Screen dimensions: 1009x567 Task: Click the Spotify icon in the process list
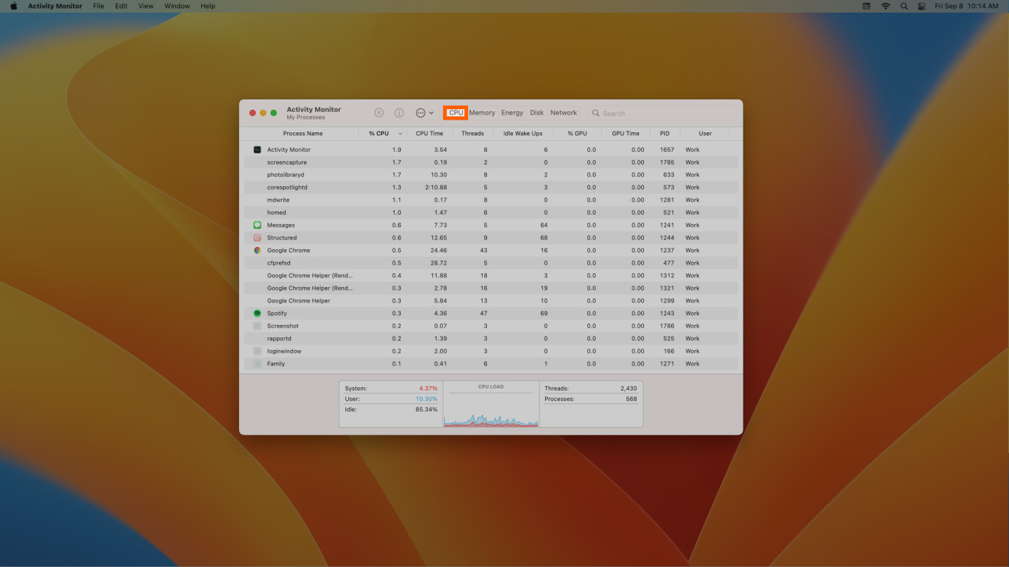256,313
